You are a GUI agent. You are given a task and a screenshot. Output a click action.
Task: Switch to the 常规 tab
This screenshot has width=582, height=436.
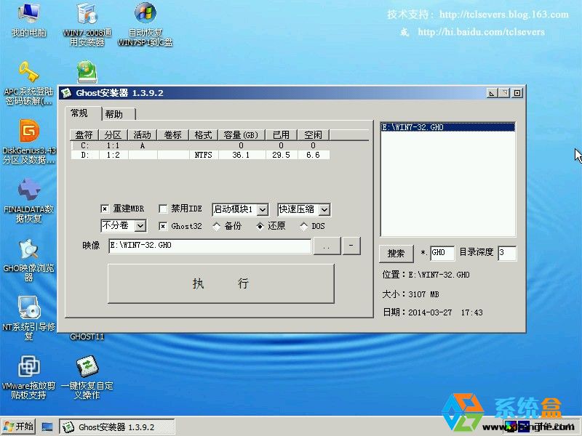(79, 113)
